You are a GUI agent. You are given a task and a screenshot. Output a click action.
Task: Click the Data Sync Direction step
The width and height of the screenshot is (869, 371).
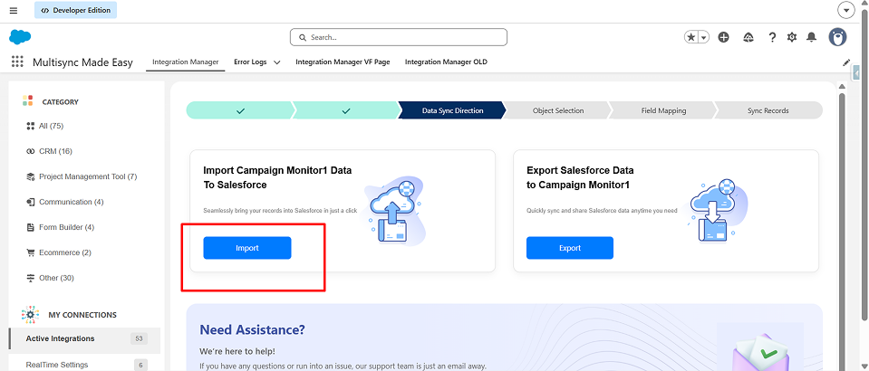tap(452, 110)
